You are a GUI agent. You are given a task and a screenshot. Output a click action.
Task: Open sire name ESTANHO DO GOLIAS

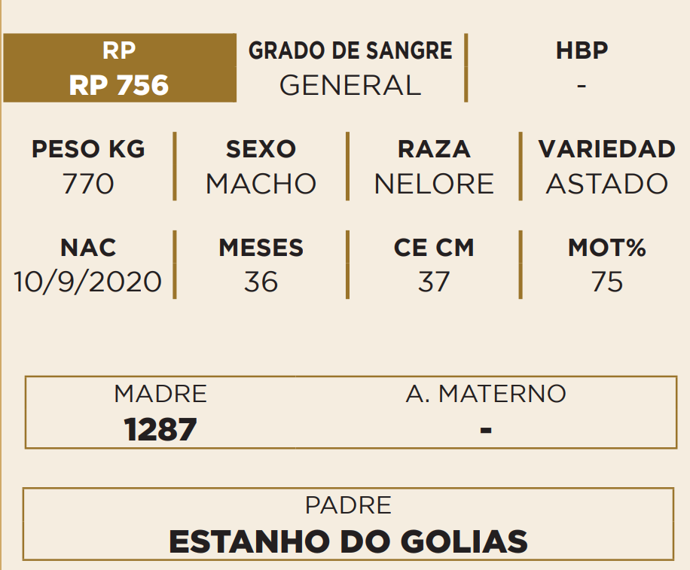348,541
